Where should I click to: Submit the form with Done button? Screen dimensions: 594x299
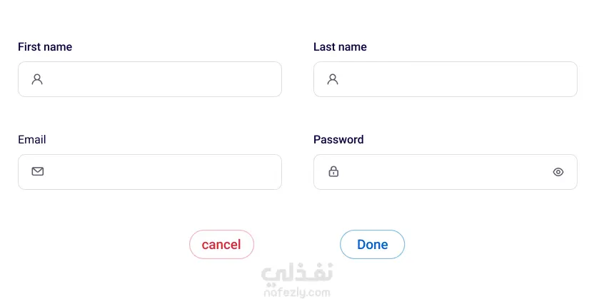coord(372,245)
